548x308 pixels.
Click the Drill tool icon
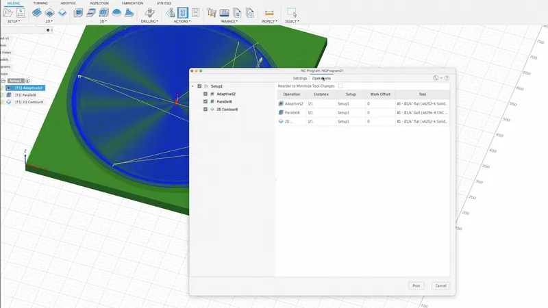(x=151, y=12)
